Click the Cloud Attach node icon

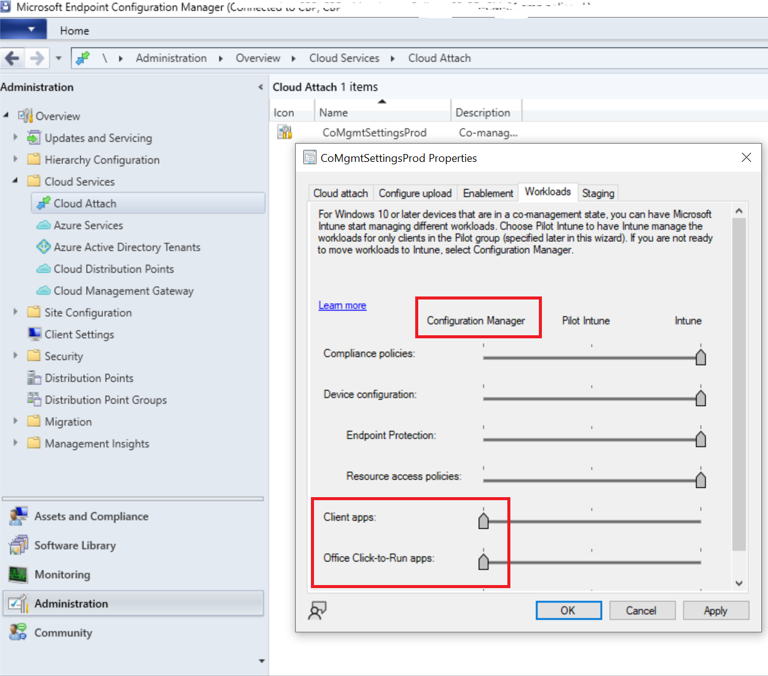[x=44, y=203]
